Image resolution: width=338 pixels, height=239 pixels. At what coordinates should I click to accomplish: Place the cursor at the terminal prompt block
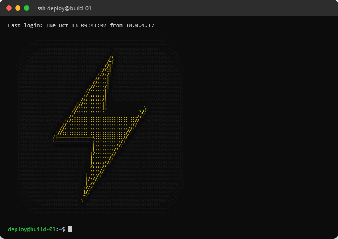[x=70, y=229]
